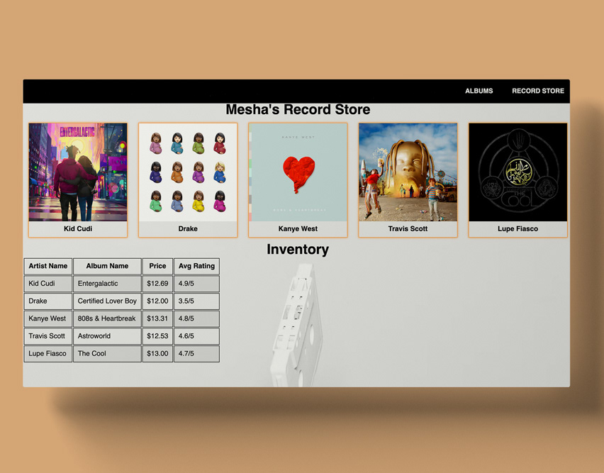Click the Astroworld golden head cover
Screen dimensions: 604x473
pyautogui.click(x=408, y=172)
